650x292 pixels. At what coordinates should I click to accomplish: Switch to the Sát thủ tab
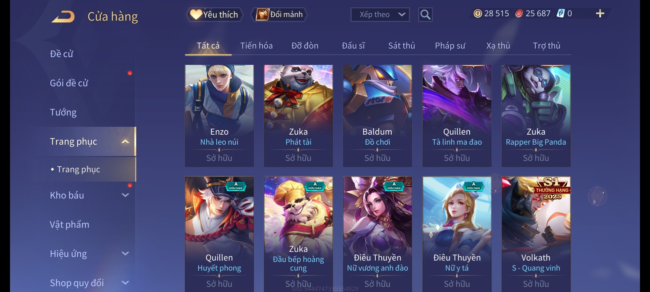(401, 46)
